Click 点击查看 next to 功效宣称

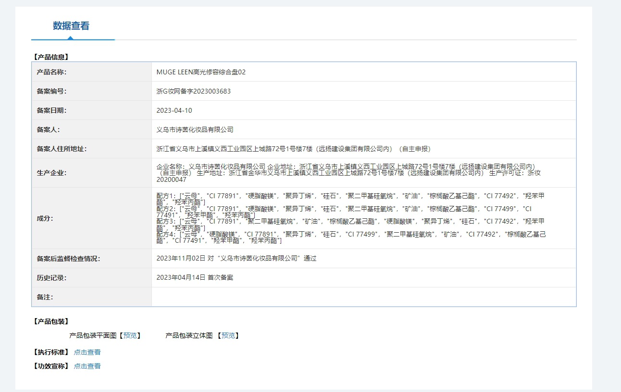[x=87, y=366]
